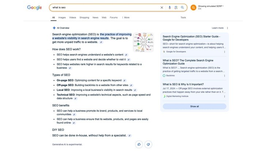
Task: Clear the search box with the X icon
Action: 162,7
